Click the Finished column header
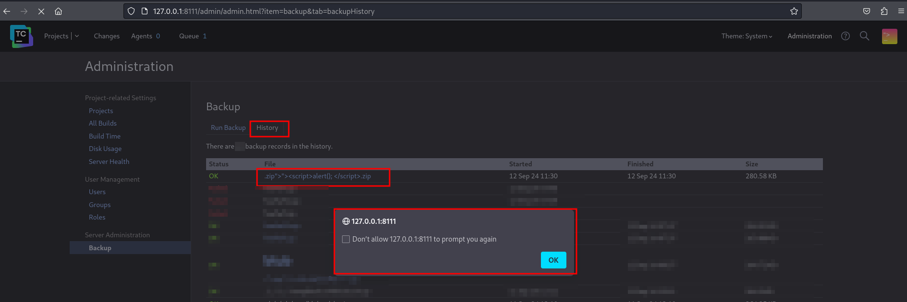The height and width of the screenshot is (302, 907). point(640,164)
